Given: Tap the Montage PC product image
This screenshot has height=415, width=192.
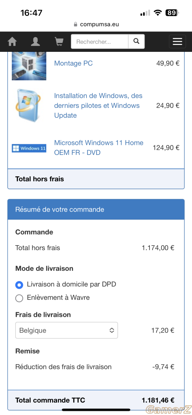Looking at the screenshot, I should 29,66.
